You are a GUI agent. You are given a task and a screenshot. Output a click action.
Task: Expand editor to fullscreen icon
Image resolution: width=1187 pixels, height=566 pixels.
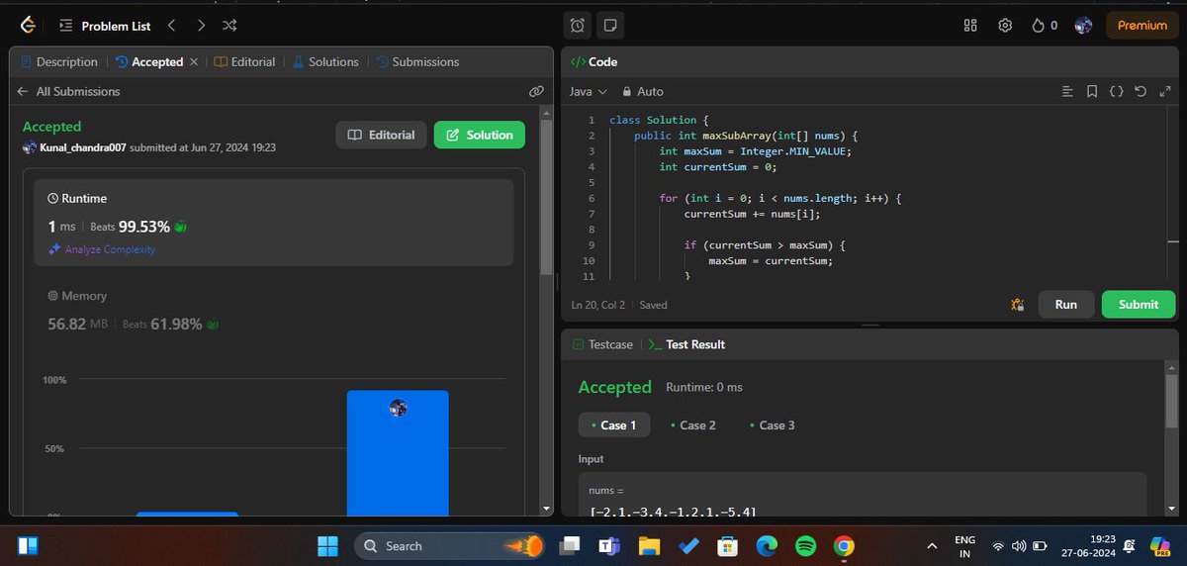1163,91
